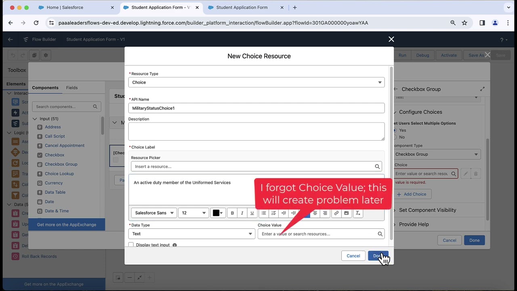Click Done in the Checkbox Group panel

coord(474,240)
